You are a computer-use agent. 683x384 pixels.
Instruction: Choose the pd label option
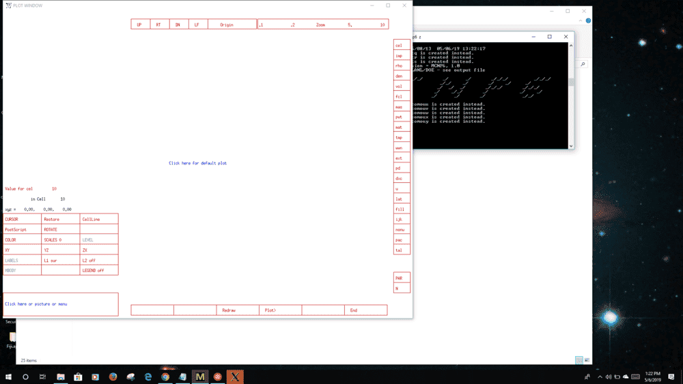pyautogui.click(x=402, y=168)
